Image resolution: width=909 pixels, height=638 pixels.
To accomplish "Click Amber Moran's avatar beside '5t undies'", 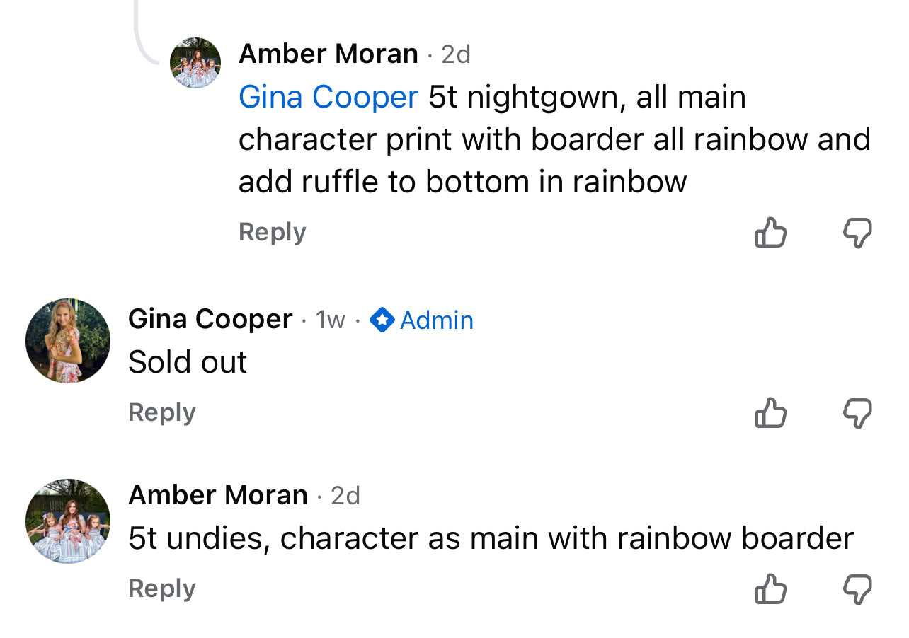I will pyautogui.click(x=68, y=521).
